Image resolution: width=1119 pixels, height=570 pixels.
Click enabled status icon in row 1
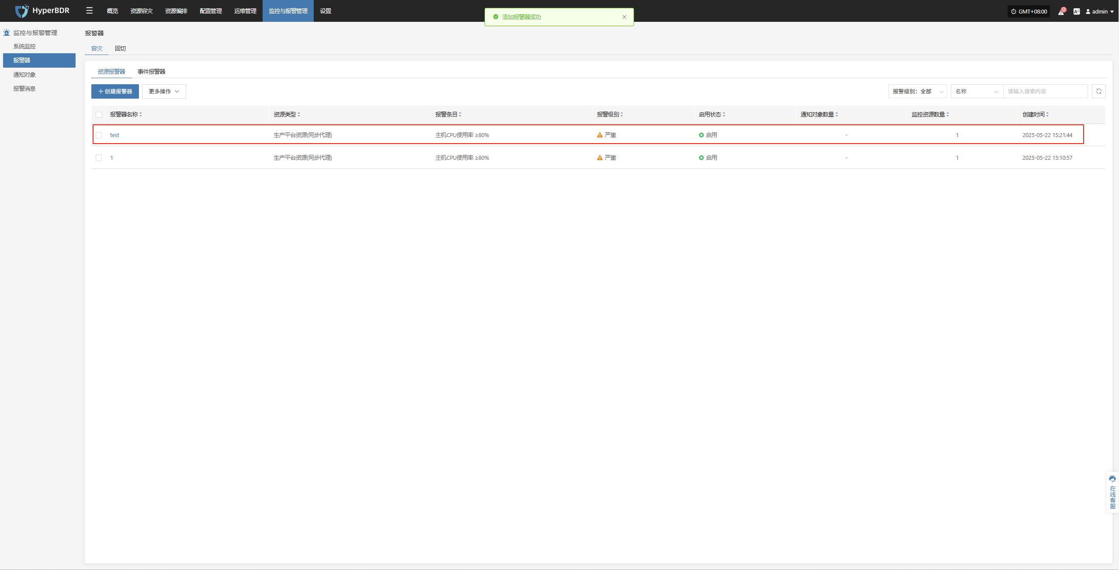tap(701, 158)
